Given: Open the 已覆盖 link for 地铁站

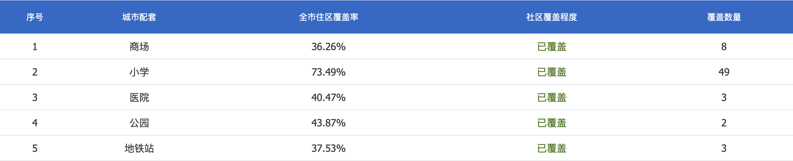Looking at the screenshot, I should [552, 148].
